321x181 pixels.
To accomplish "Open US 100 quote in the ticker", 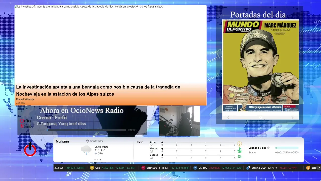I will (x=217, y=168).
